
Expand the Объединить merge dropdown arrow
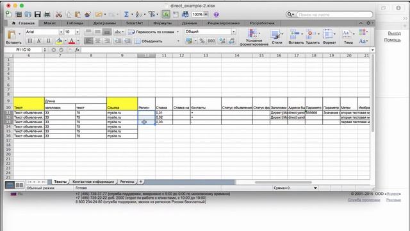pos(178,41)
